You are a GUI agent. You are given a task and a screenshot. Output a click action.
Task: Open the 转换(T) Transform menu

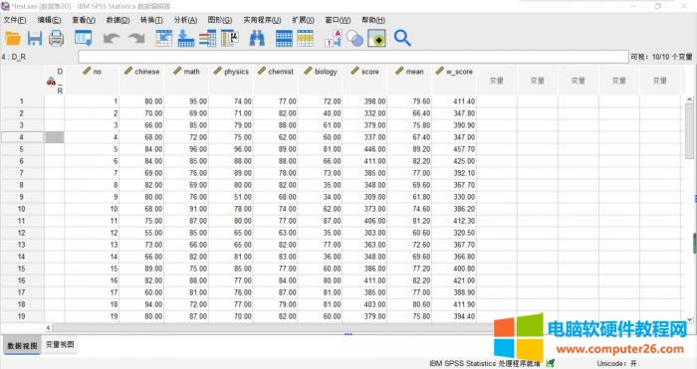click(151, 20)
